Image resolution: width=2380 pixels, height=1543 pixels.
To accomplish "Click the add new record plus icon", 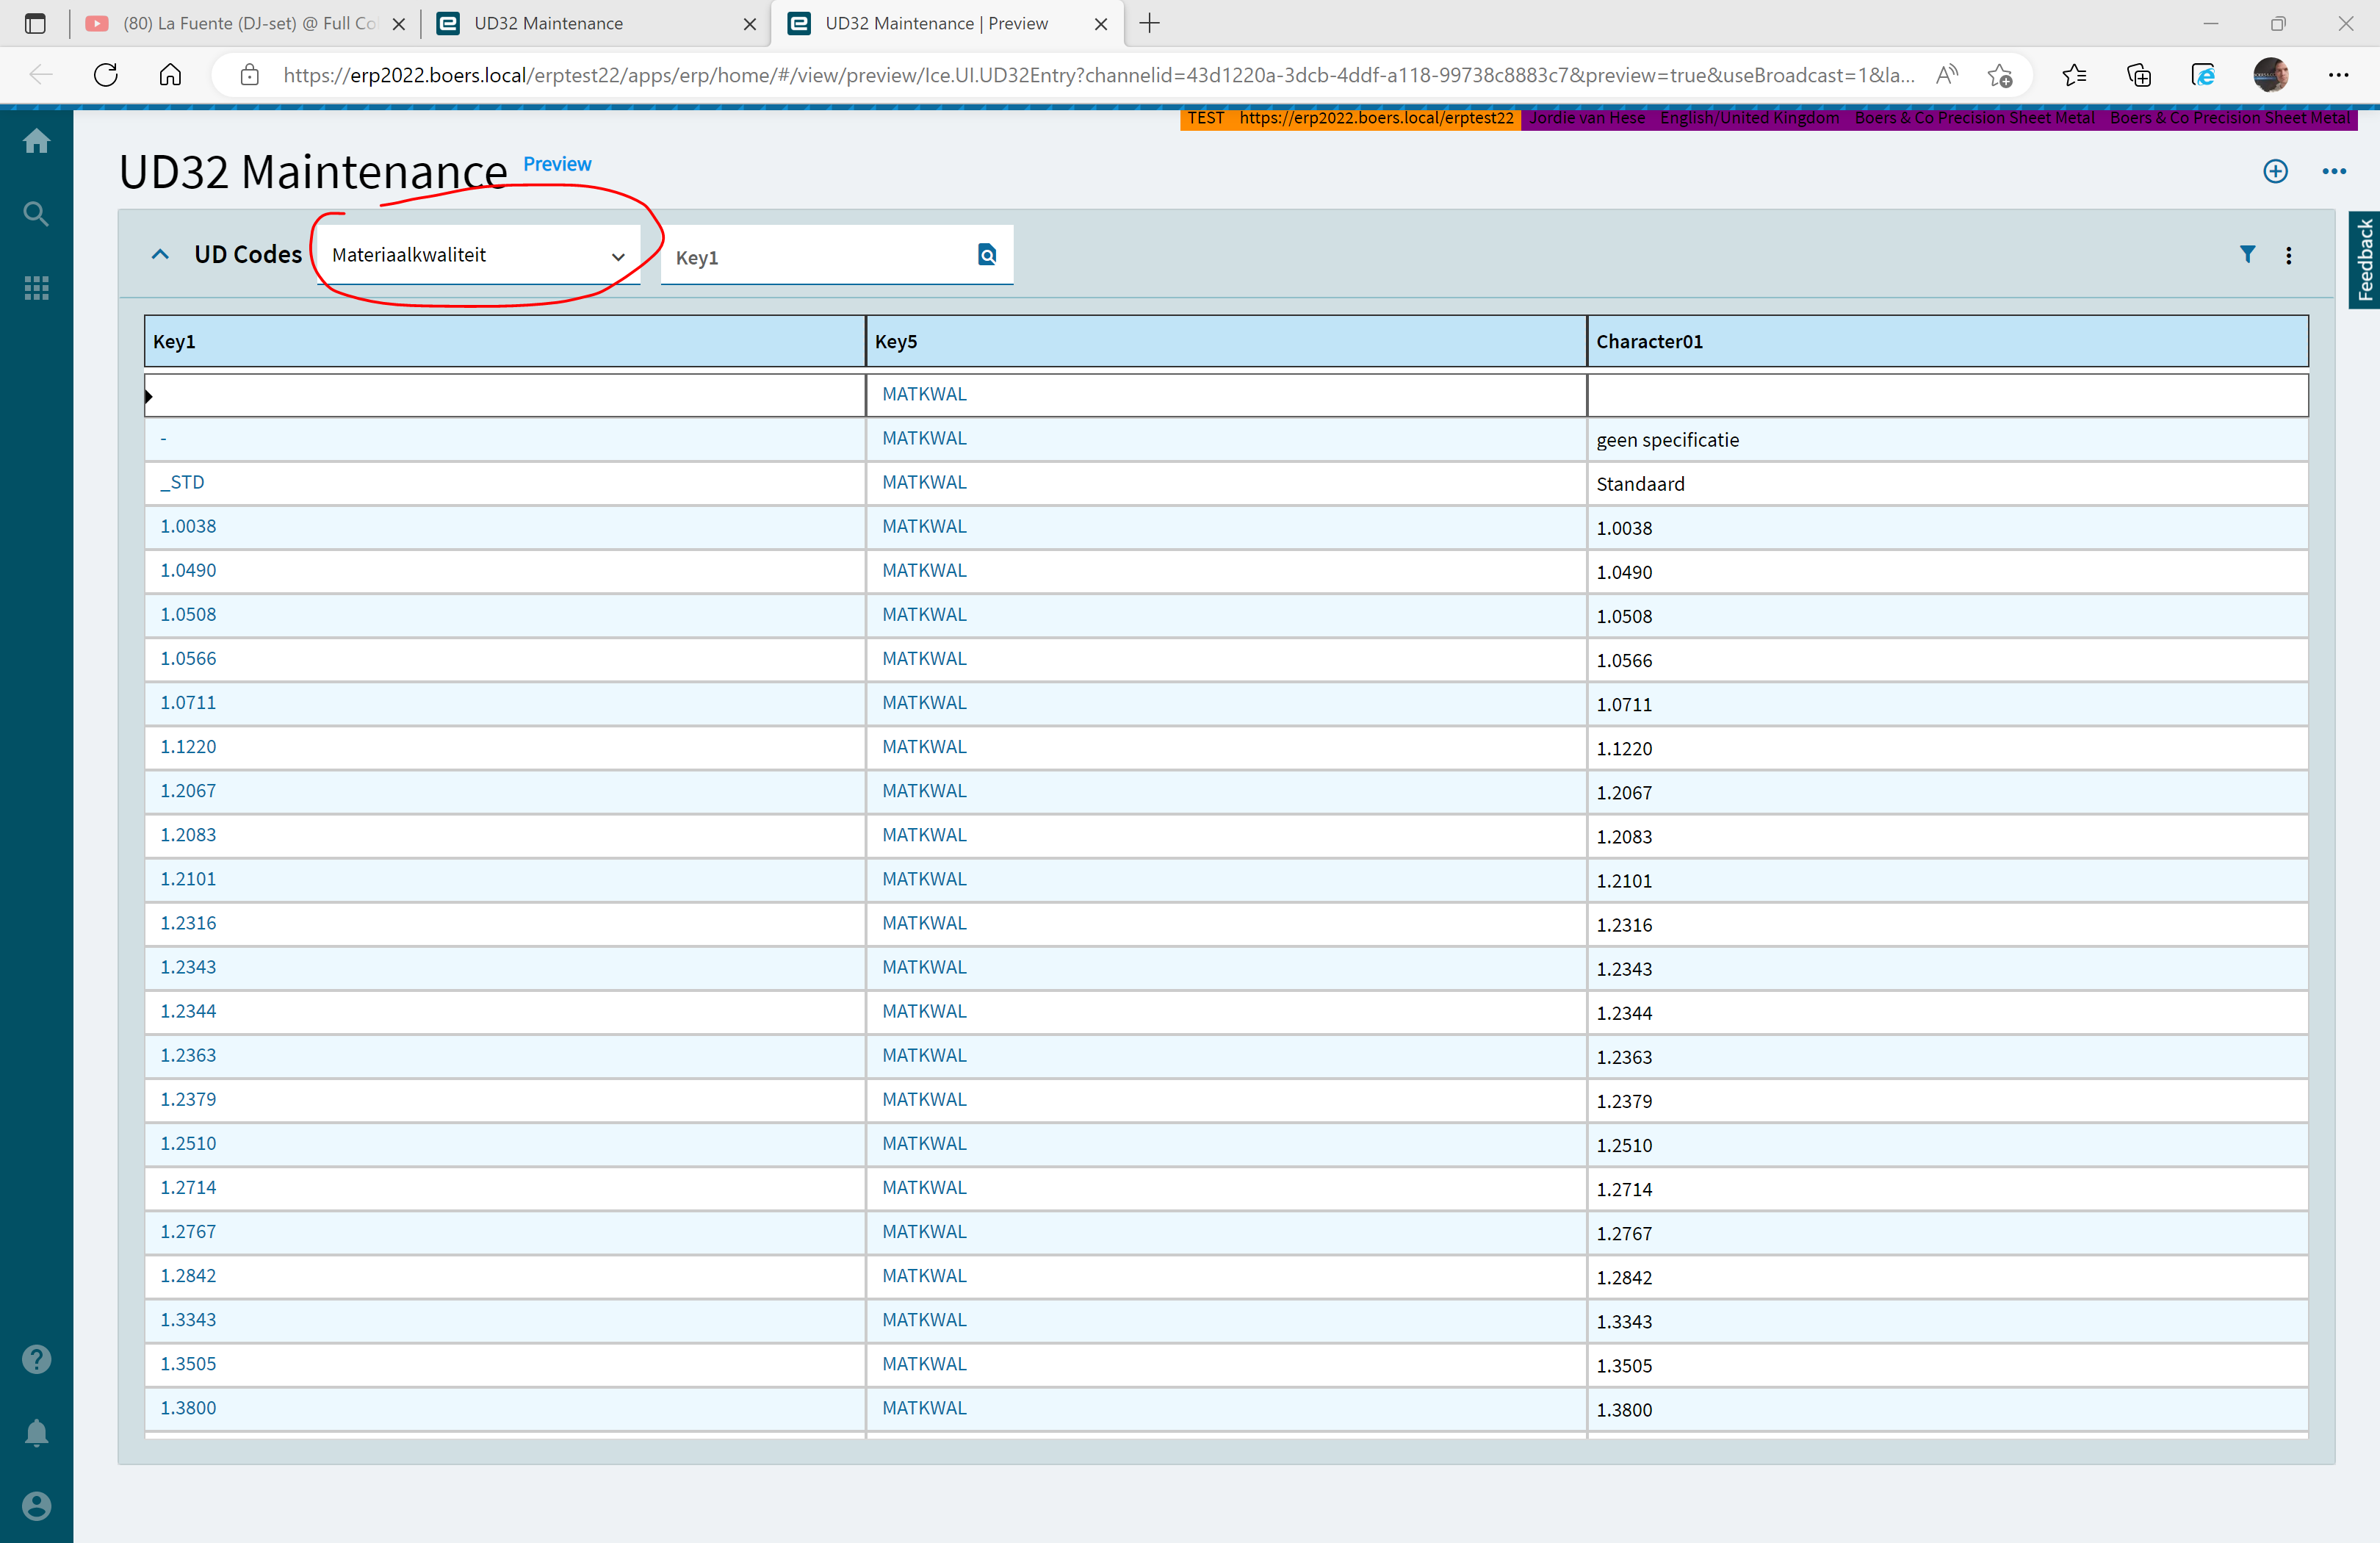I will pyautogui.click(x=2275, y=171).
